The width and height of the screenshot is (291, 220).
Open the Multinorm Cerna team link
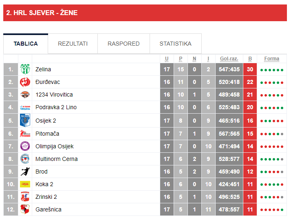click(56, 159)
